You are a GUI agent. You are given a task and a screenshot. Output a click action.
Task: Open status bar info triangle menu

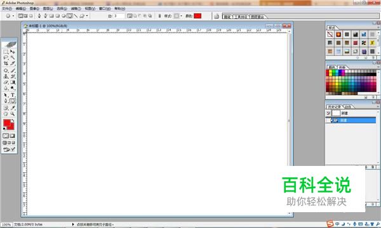73,224
